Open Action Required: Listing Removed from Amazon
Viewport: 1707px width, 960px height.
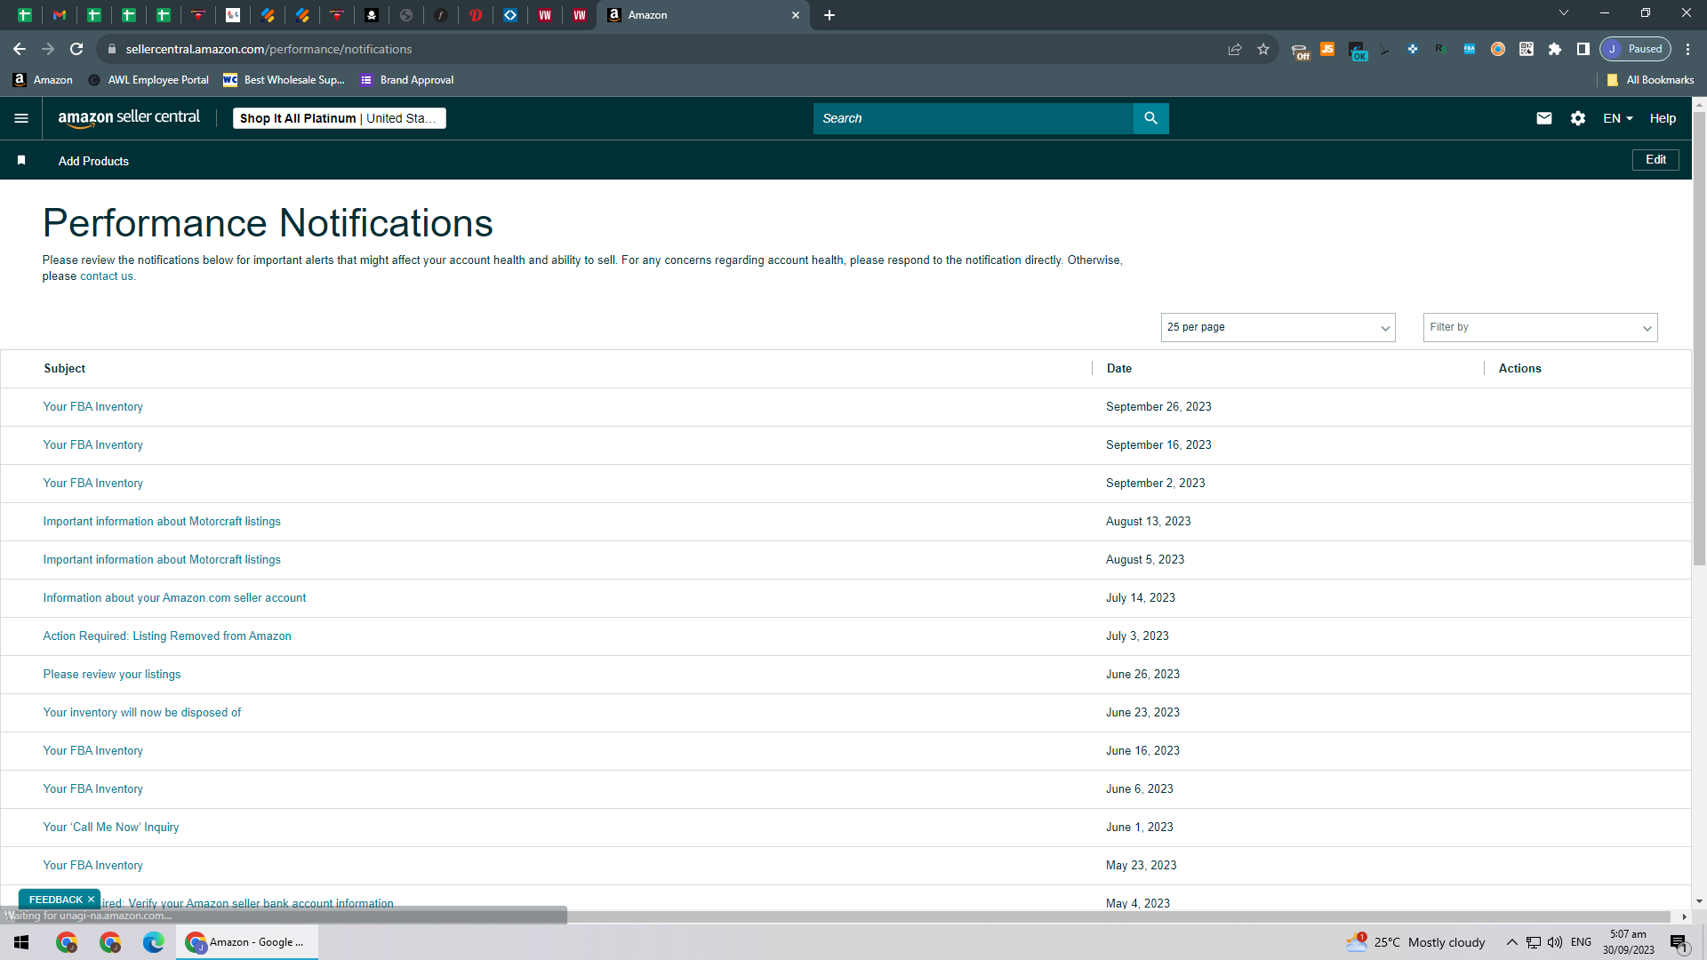click(167, 636)
